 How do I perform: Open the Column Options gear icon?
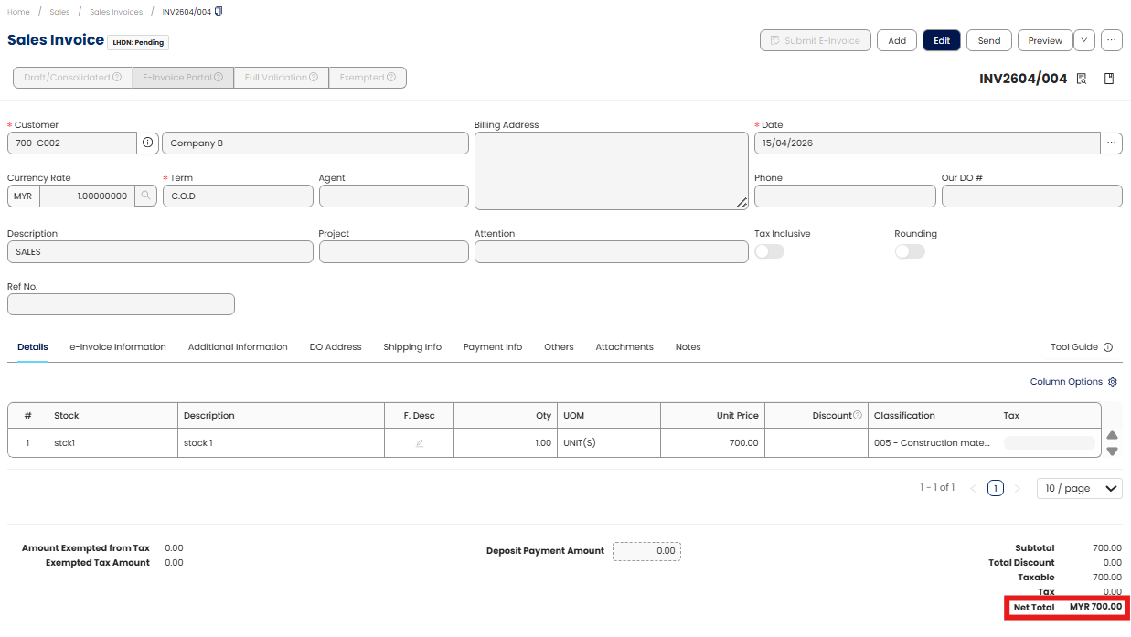[x=1113, y=382]
